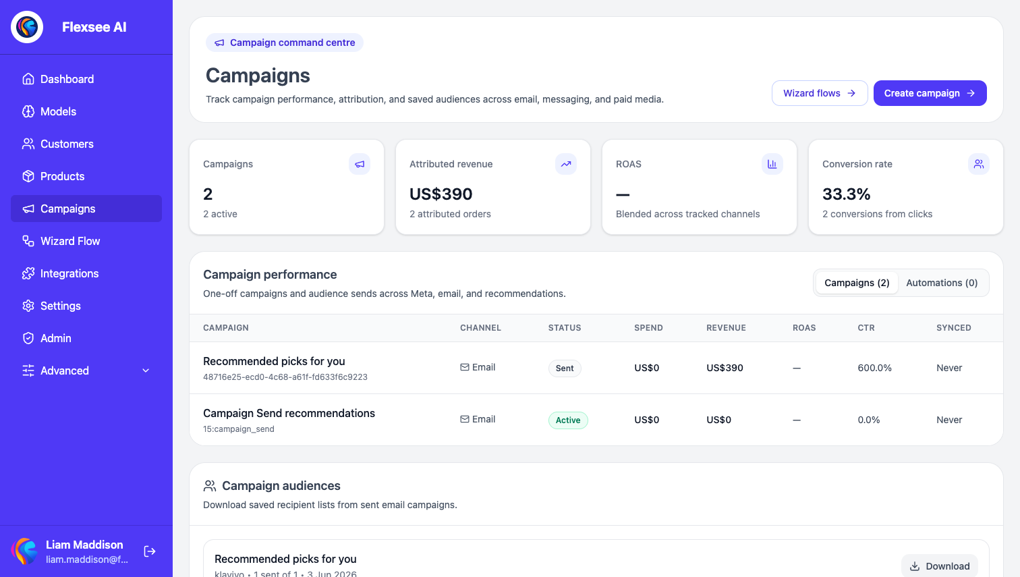
Task: Open Wizard flows button
Action: (x=820, y=93)
